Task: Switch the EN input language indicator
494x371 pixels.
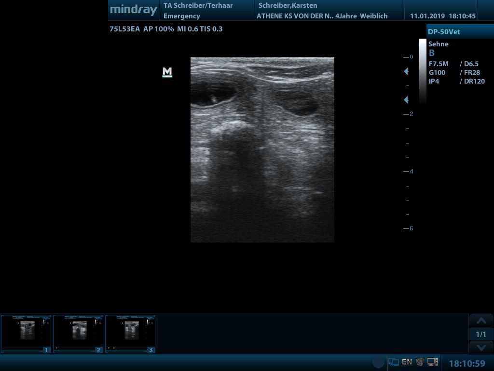Action: click(407, 362)
